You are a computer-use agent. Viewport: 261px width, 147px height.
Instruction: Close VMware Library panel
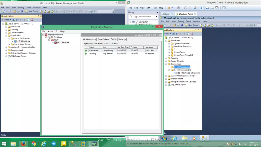click(x=157, y=13)
